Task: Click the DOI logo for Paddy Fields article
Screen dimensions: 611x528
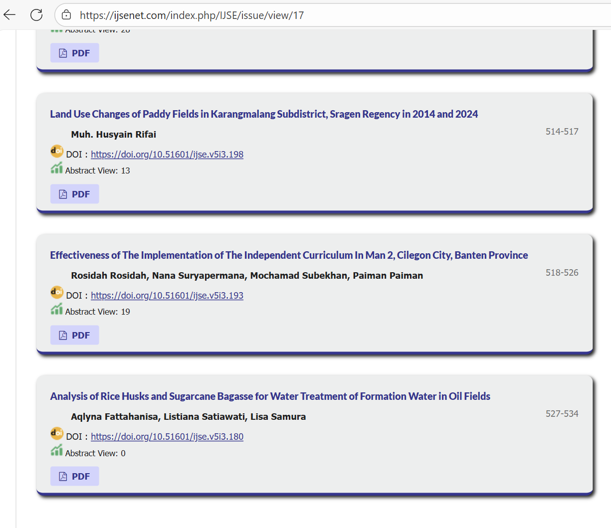Action: click(57, 151)
